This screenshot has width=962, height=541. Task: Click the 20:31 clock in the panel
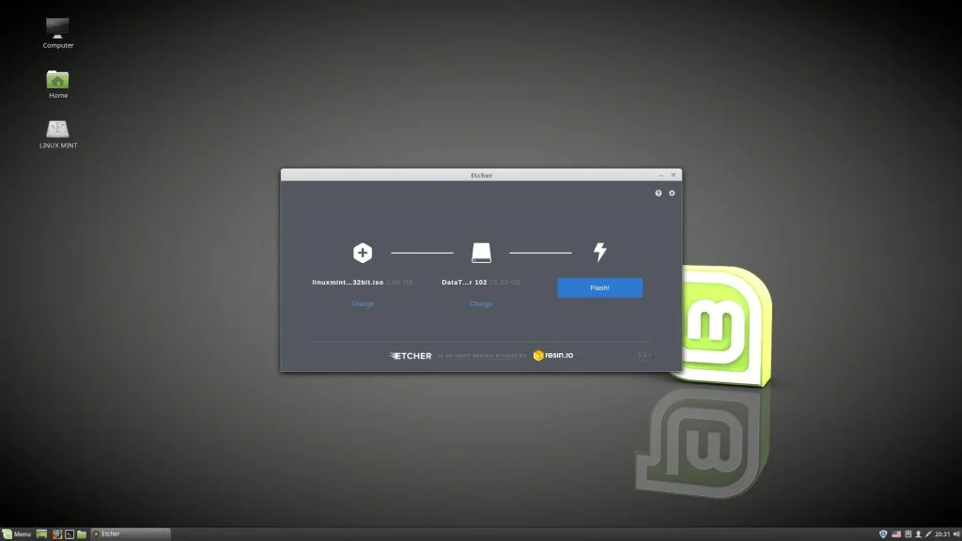[x=942, y=534]
